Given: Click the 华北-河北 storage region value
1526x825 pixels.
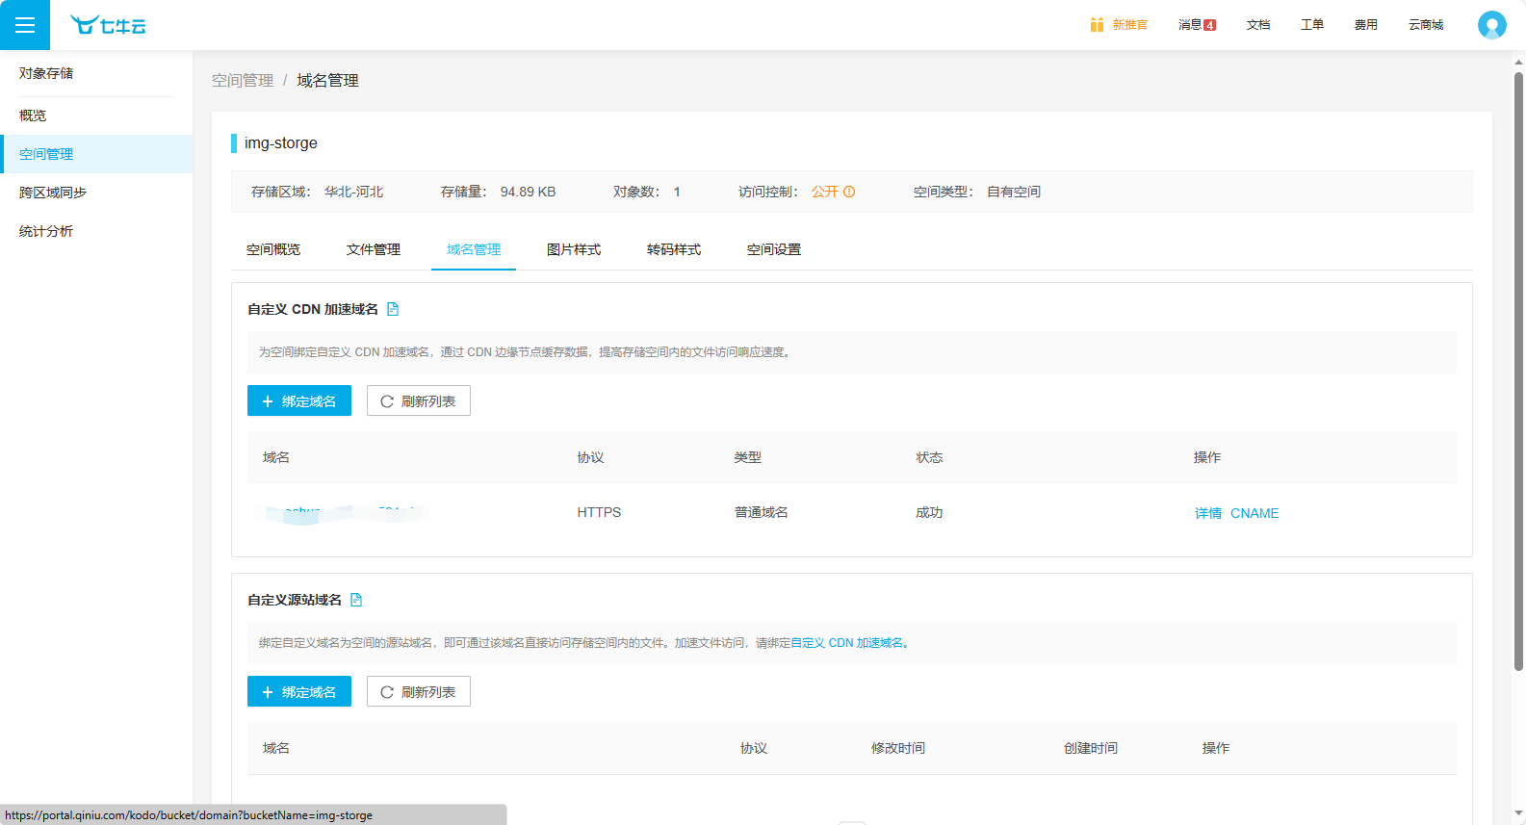Looking at the screenshot, I should click(353, 192).
